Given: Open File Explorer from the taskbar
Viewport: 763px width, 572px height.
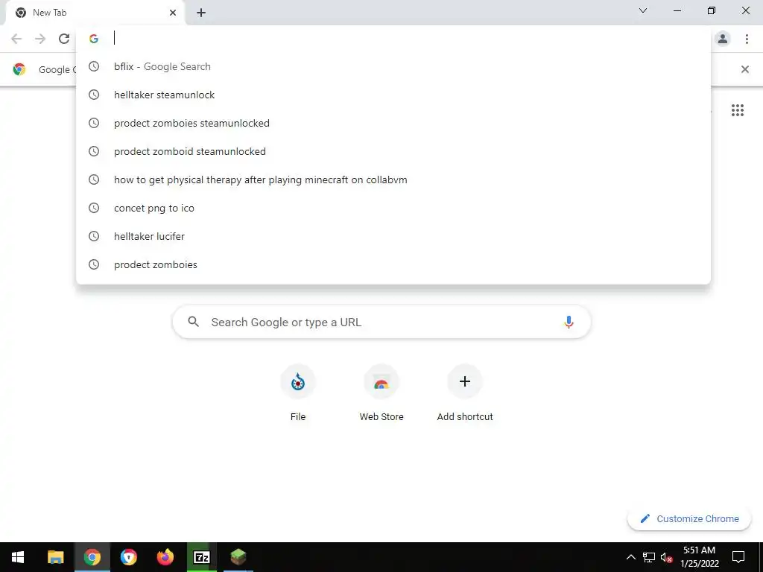Looking at the screenshot, I should pos(55,557).
